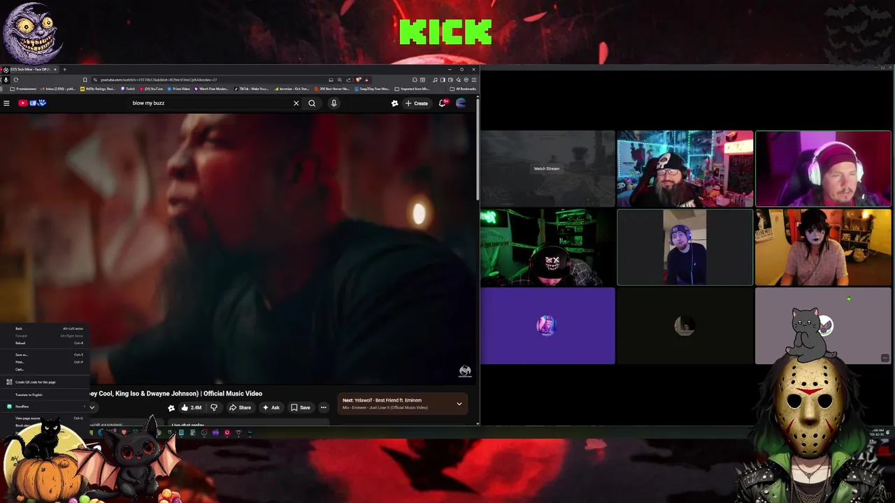Toggle the browser sidebar panel icon

coord(443,80)
